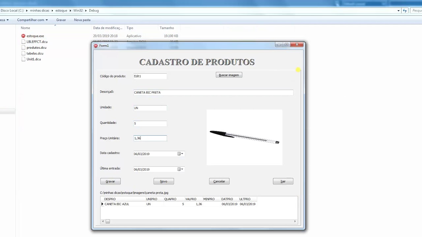Click Gravar in the Explorer toolbar
The image size is (422, 237).
tap(61, 20)
